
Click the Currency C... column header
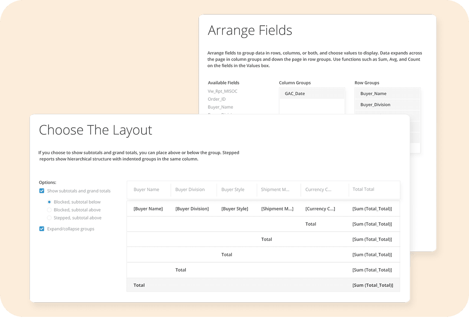click(318, 190)
